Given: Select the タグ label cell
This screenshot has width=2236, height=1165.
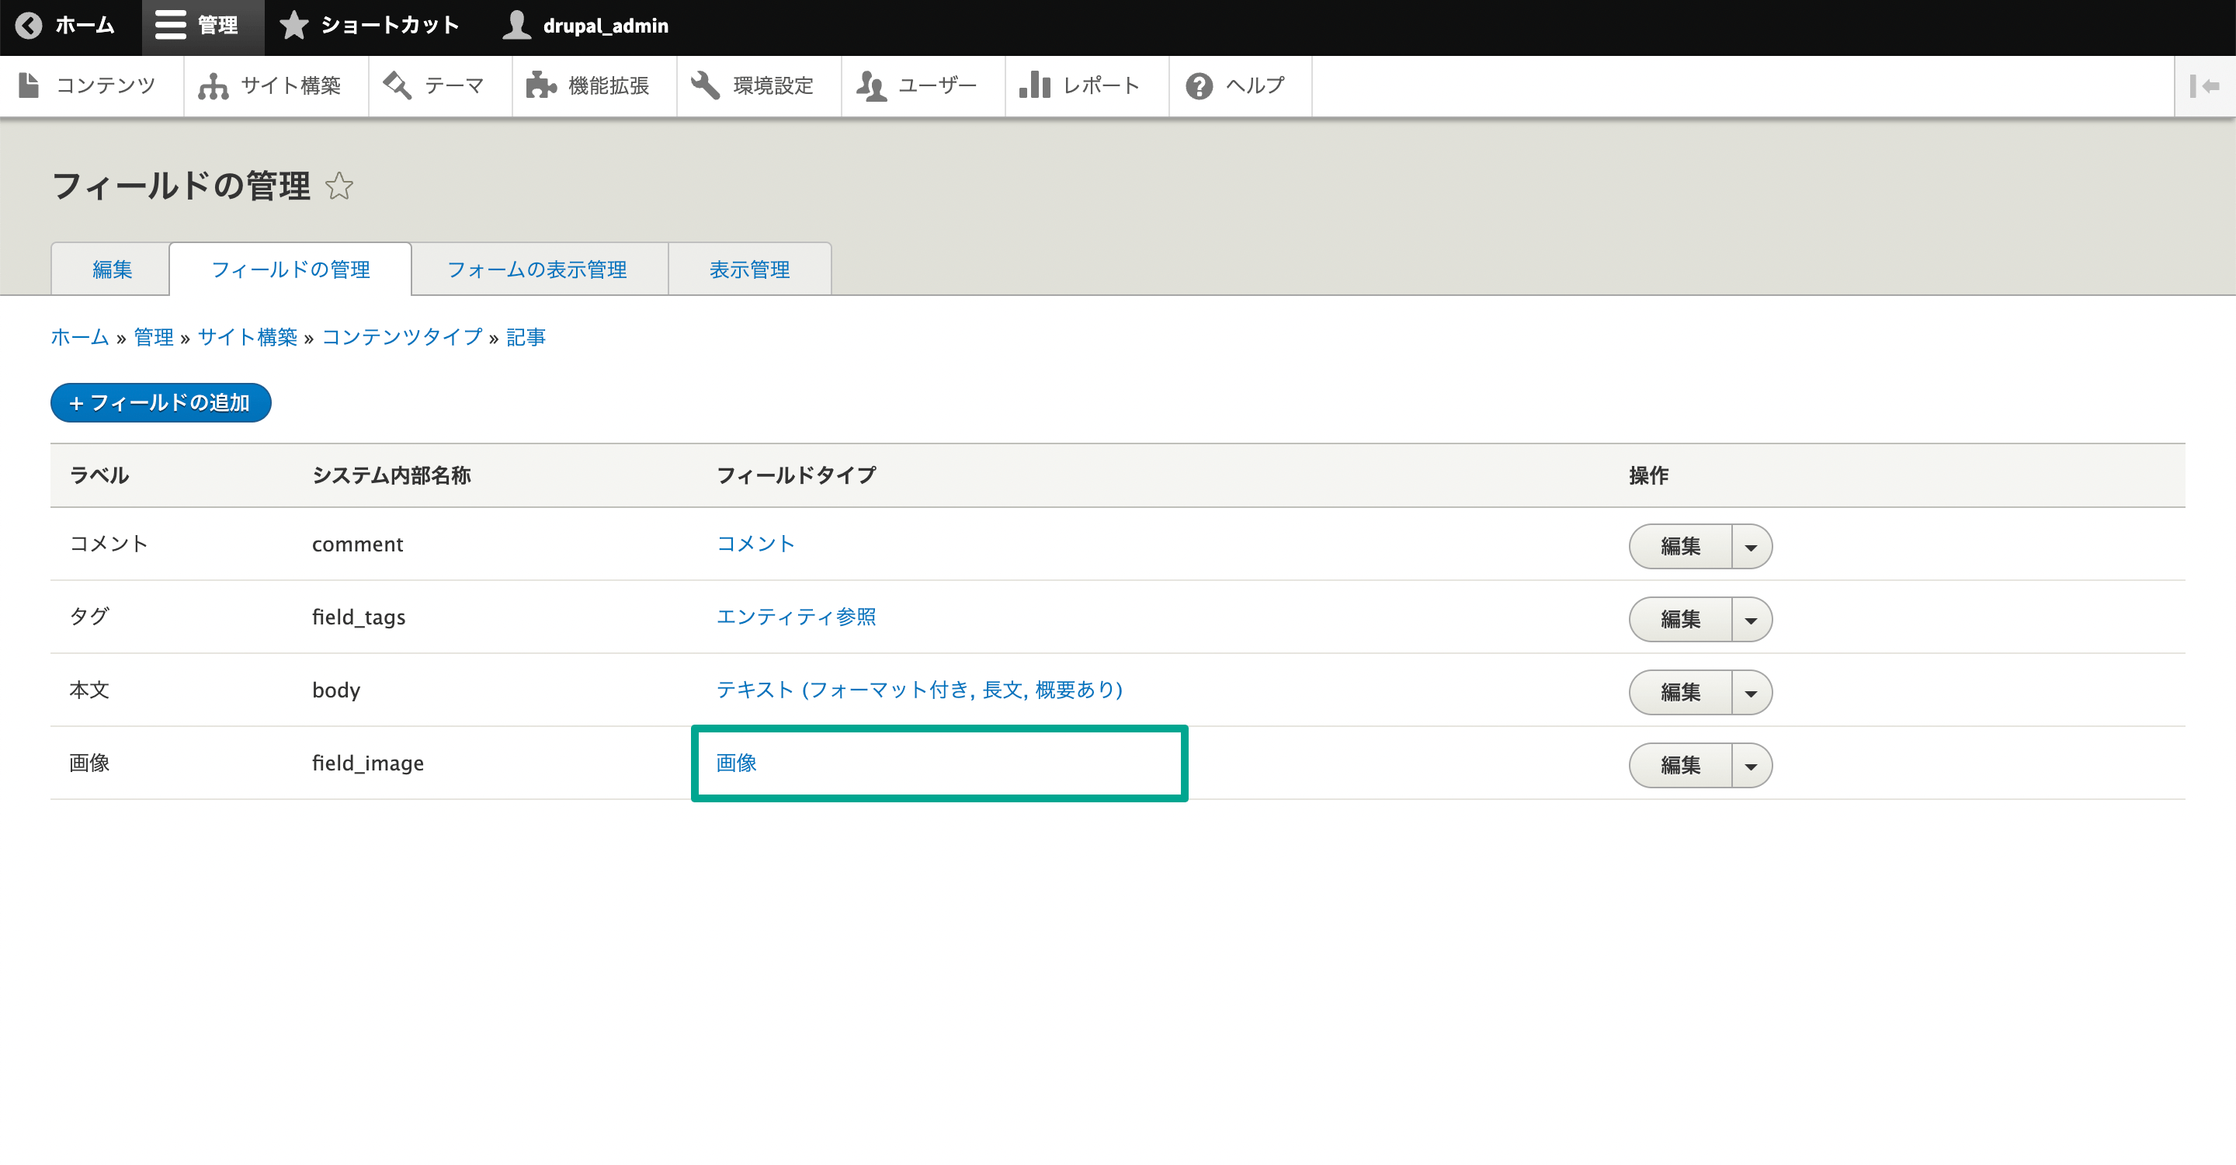Looking at the screenshot, I should [89, 617].
